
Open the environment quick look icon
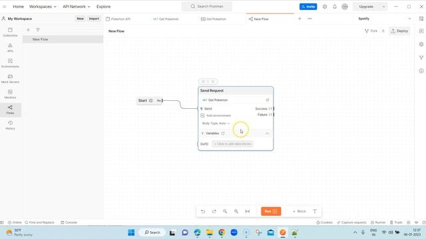(421, 19)
